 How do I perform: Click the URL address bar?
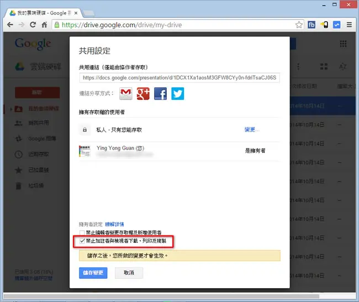174,25
